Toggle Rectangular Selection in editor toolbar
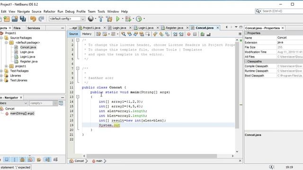303x170 pixels. (x=148, y=34)
